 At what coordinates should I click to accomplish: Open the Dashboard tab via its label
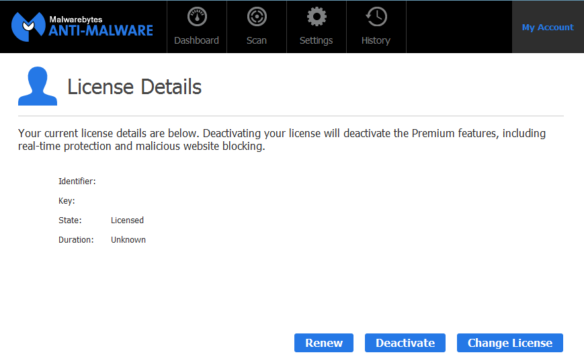pyautogui.click(x=196, y=40)
